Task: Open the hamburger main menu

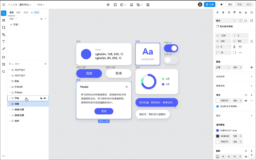Action: 4,5
